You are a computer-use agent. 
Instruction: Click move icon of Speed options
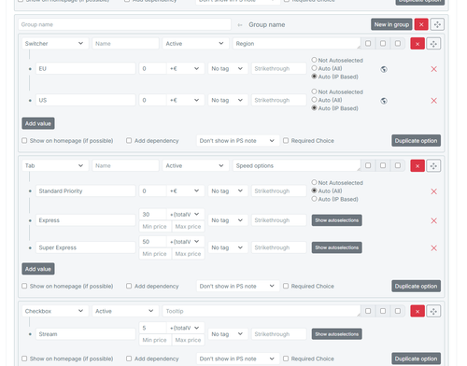433,165
